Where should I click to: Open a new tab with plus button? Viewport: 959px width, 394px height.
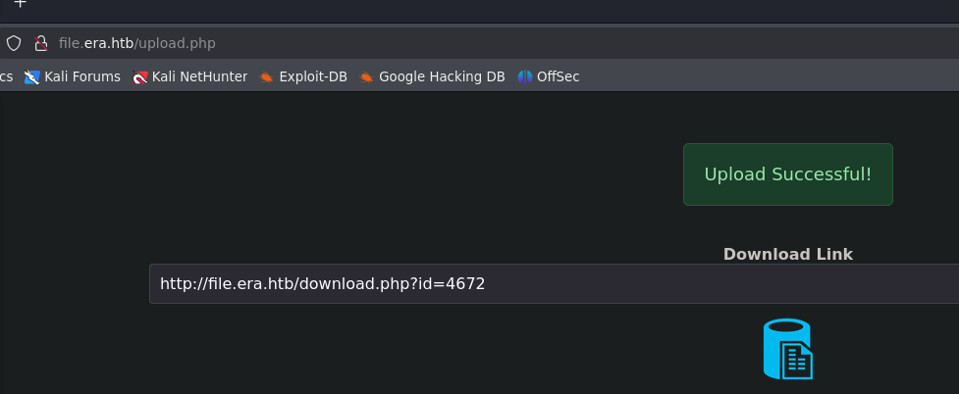21,3
